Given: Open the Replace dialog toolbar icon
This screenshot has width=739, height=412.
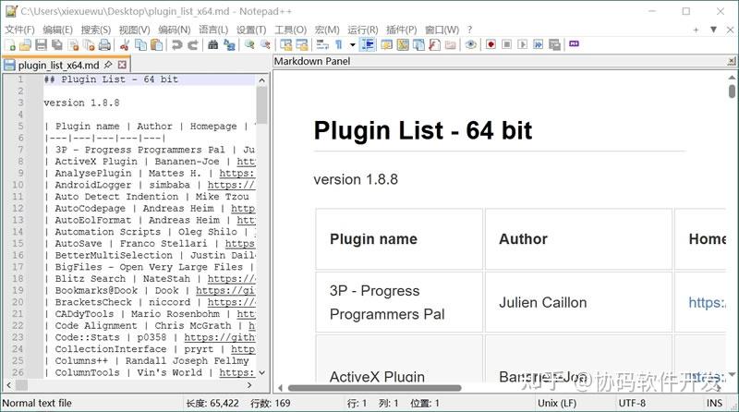Looking at the screenshot, I should point(229,44).
